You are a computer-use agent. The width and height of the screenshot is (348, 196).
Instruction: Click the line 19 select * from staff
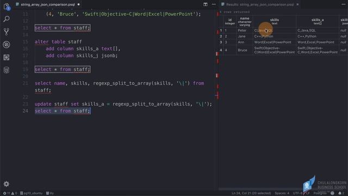click(x=63, y=69)
